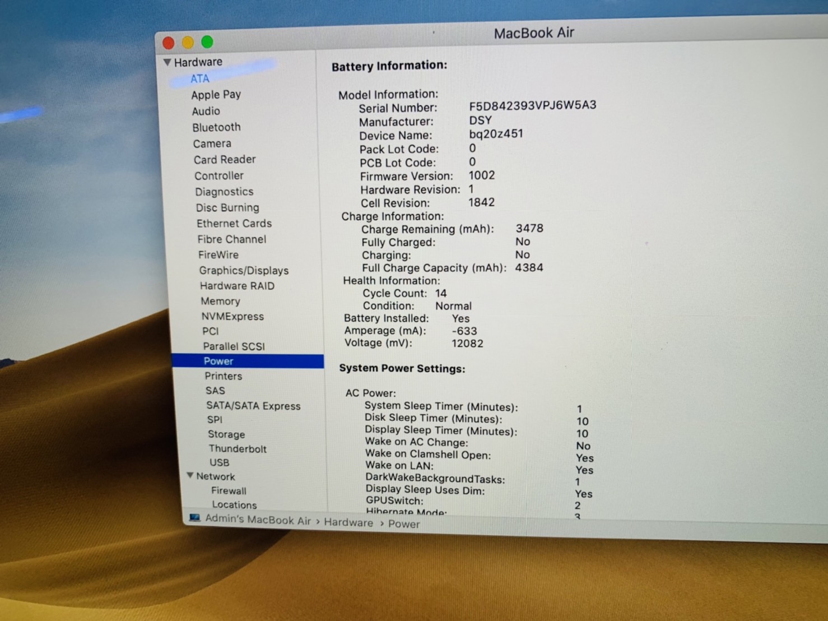The width and height of the screenshot is (828, 621).
Task: Collapse the Network disclosure triangle
Action: (190, 476)
